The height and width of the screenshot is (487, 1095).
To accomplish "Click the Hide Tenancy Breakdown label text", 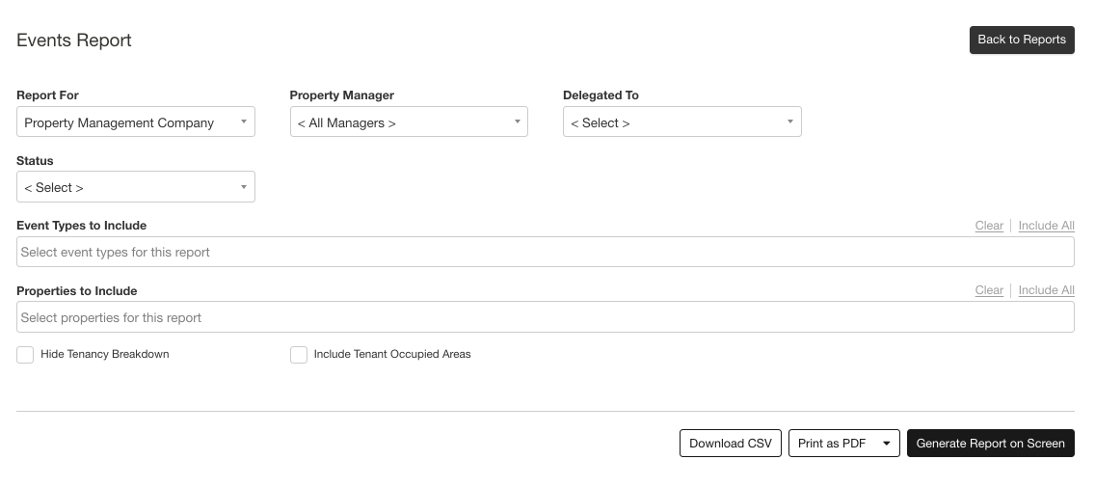I will [105, 355].
